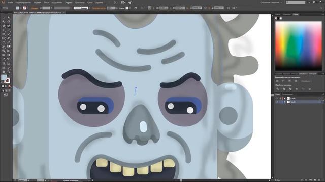325x182 pixels.
Task: Open the Эффект menu
Action: click(69, 3)
